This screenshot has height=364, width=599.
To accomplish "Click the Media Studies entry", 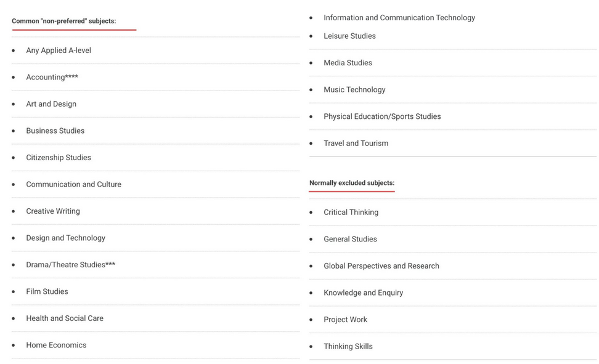I will click(x=348, y=63).
